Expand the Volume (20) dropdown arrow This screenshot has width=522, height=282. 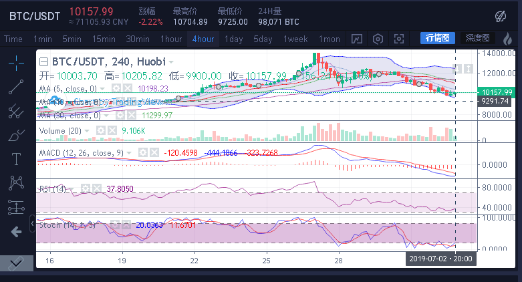click(87, 131)
